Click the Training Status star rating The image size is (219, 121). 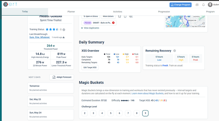[x=54, y=29]
